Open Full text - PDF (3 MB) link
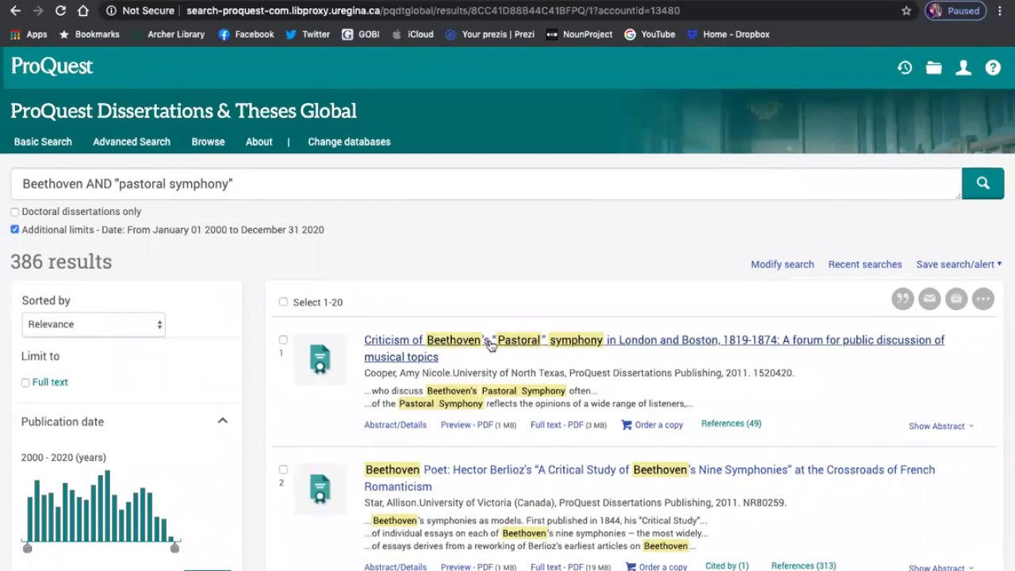1015x571 pixels. coord(569,425)
